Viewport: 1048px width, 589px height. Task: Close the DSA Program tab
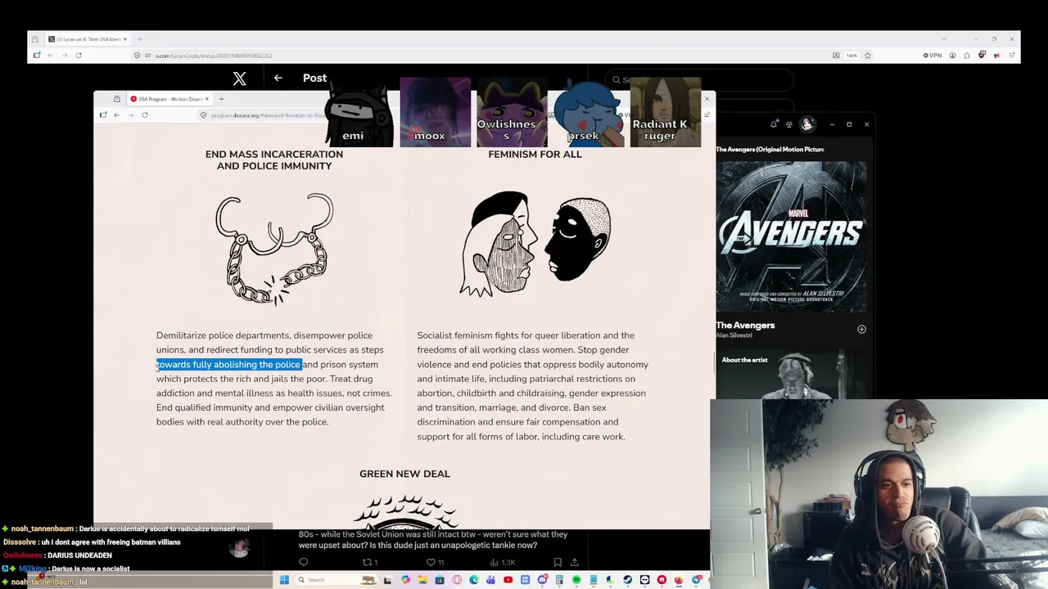(207, 99)
